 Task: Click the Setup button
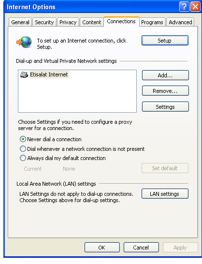[x=165, y=41]
